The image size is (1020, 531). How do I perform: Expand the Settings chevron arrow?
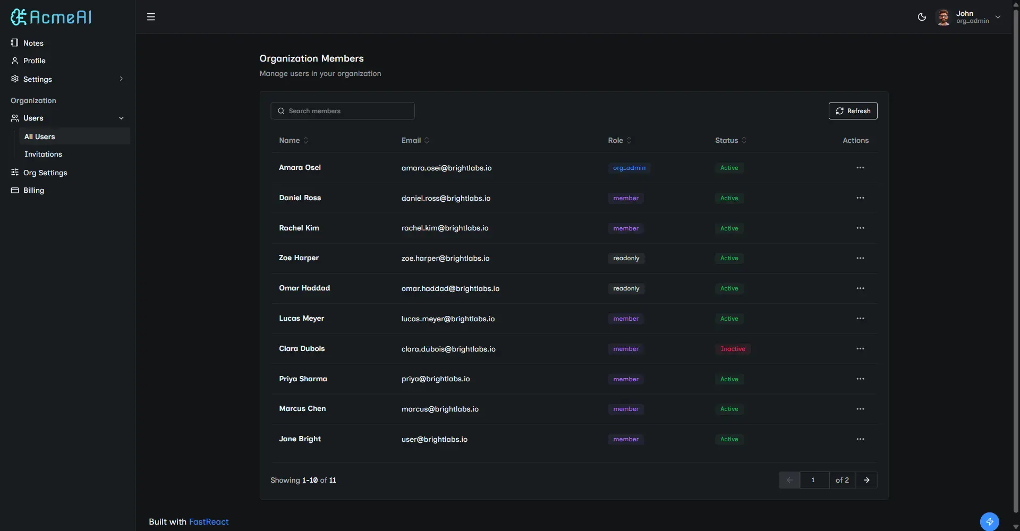(121, 79)
